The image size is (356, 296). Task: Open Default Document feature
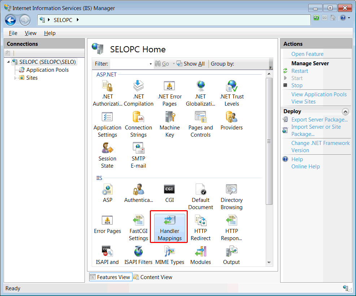click(200, 197)
